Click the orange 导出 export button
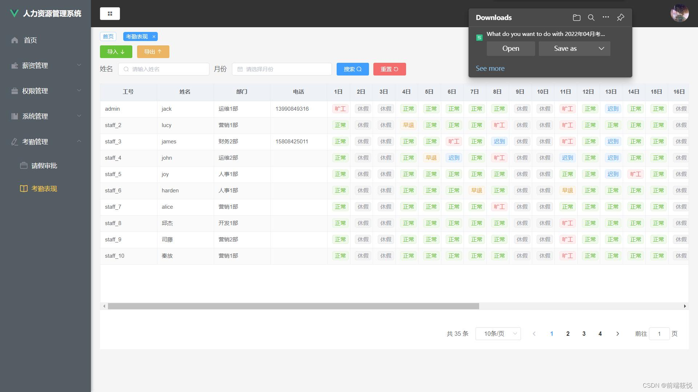698x392 pixels. (153, 52)
